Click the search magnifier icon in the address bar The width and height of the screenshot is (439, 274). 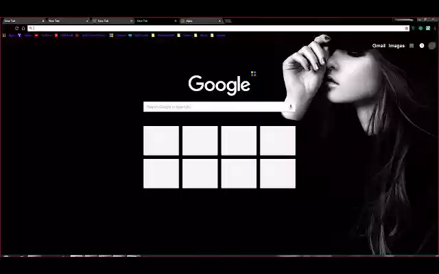coord(30,28)
